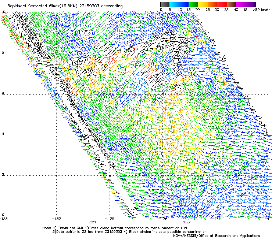272x238 pixels.
Task: Click the purple '2:21' time label
Action: point(92,222)
